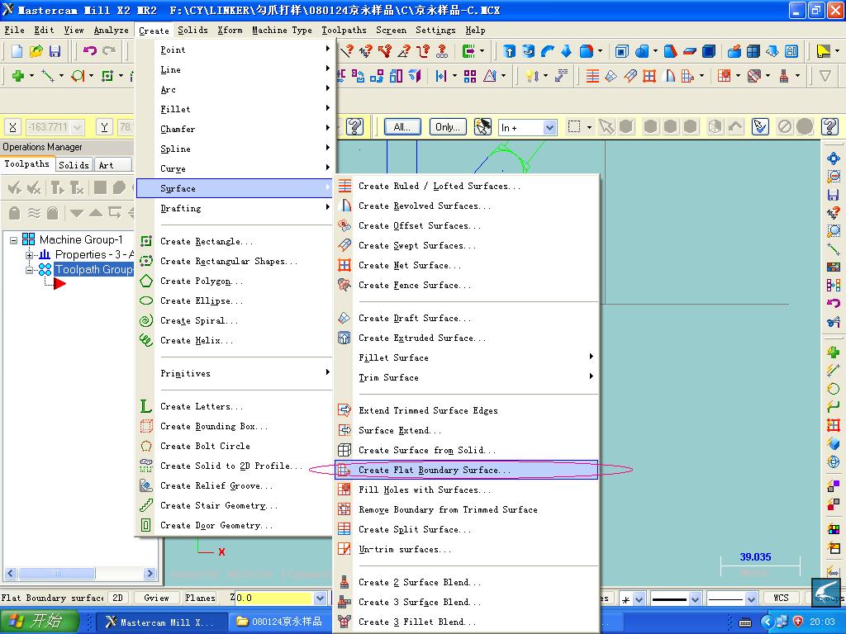Click the New file icon
This screenshot has height=634, width=846.
(17, 51)
